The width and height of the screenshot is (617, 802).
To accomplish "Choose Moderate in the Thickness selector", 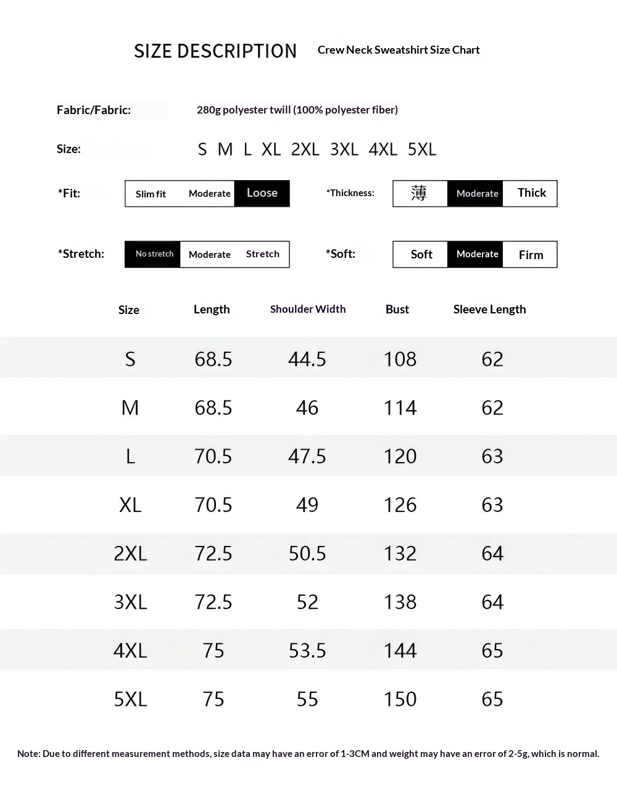I will point(477,194).
